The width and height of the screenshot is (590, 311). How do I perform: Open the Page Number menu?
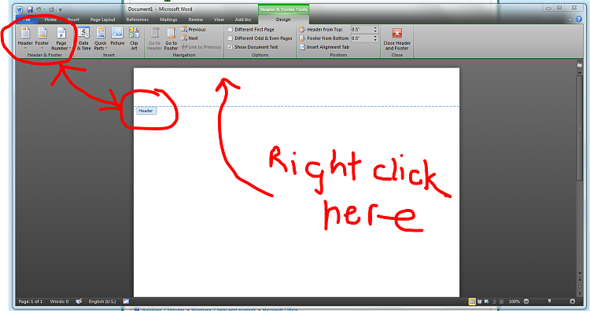pos(61,38)
